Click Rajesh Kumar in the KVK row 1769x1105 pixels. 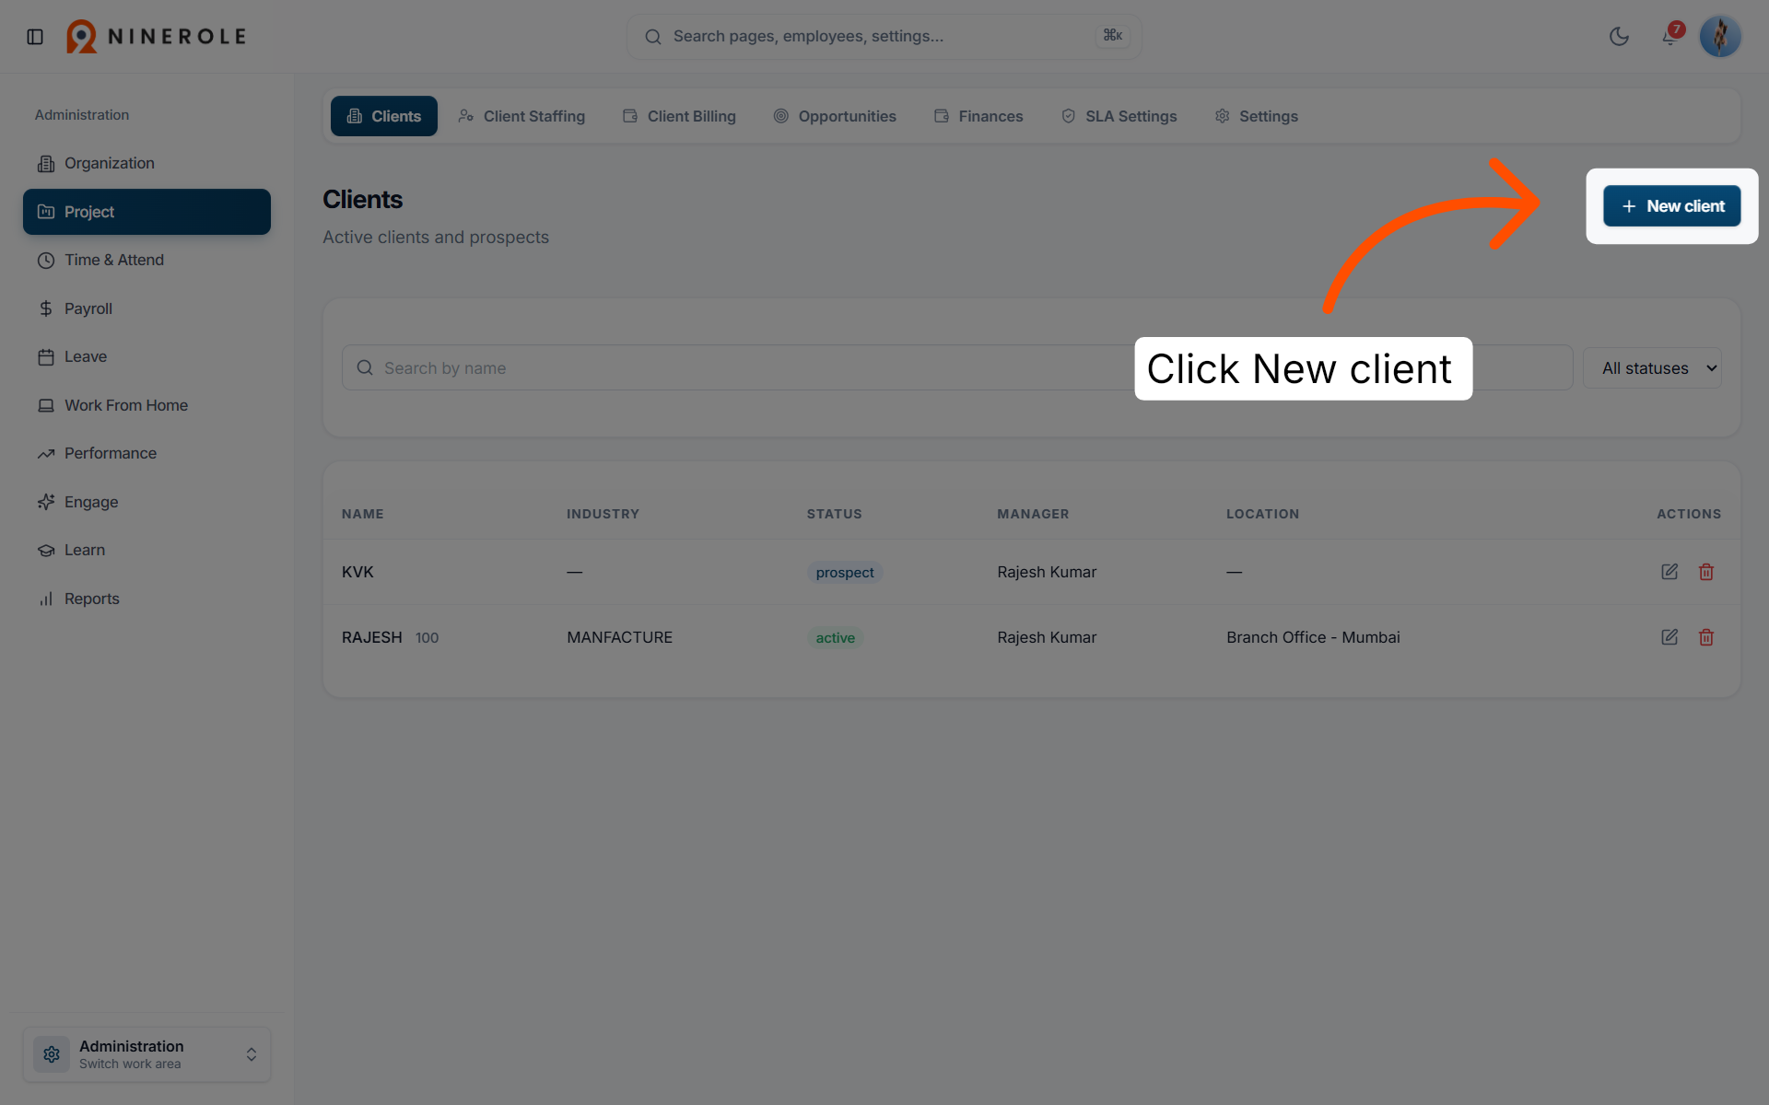tap(1047, 572)
